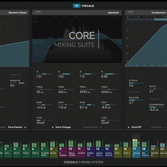The width and height of the screenshot is (167, 167).
Task: Select track 15 GTR 1
Action: pos(118,152)
